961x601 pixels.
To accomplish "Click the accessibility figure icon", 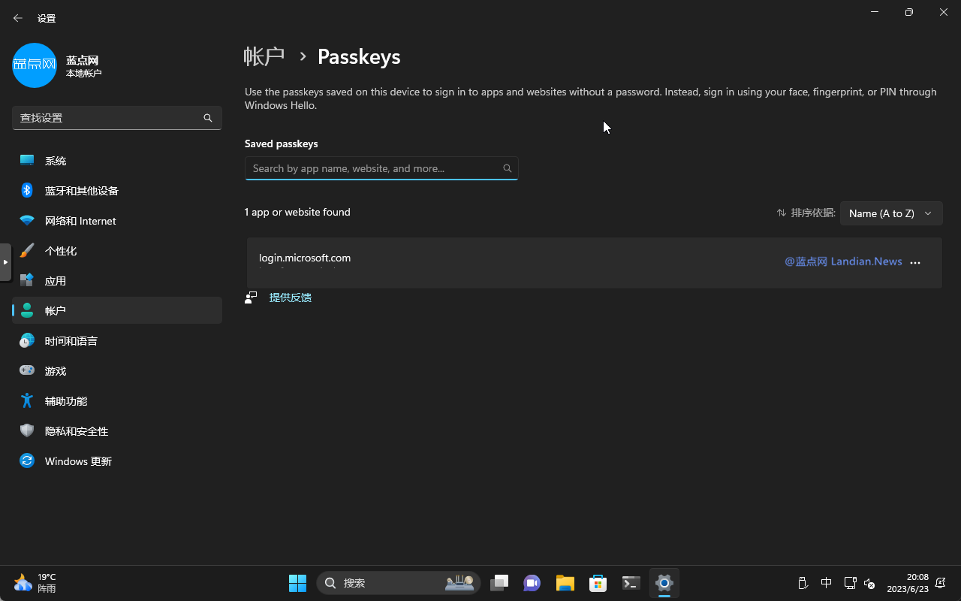I will (27, 400).
